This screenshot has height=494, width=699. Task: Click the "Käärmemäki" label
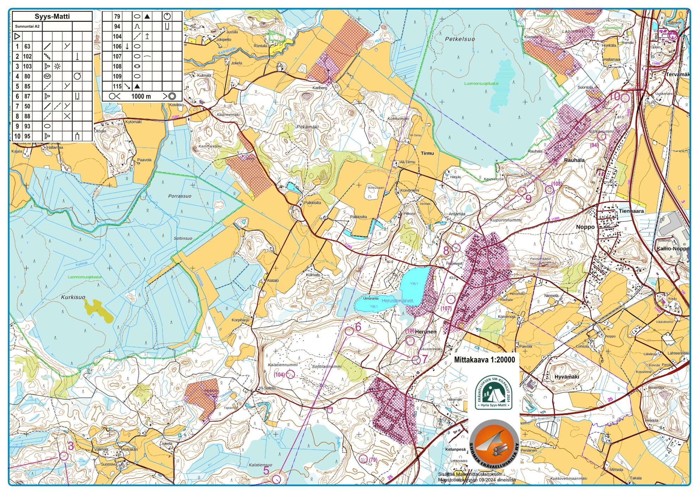click(228, 115)
